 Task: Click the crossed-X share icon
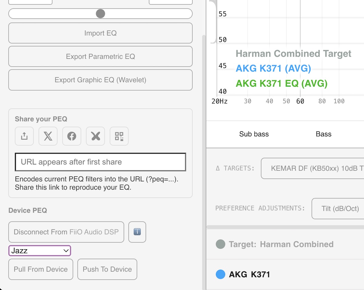point(96,136)
